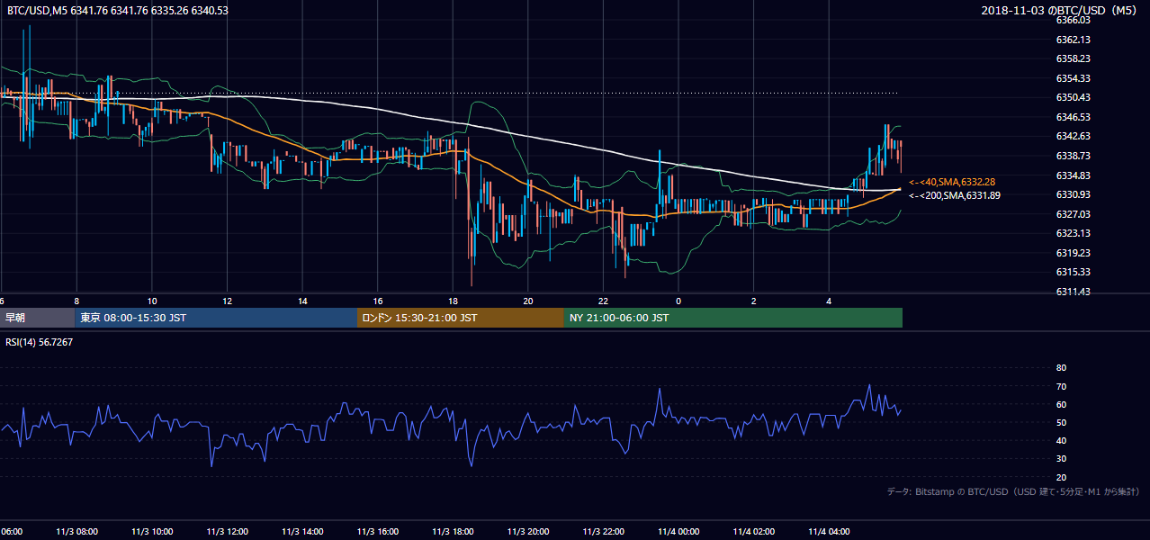The image size is (1150, 540).
Task: Click price axis value 6342.63
Action: [x=1073, y=137]
